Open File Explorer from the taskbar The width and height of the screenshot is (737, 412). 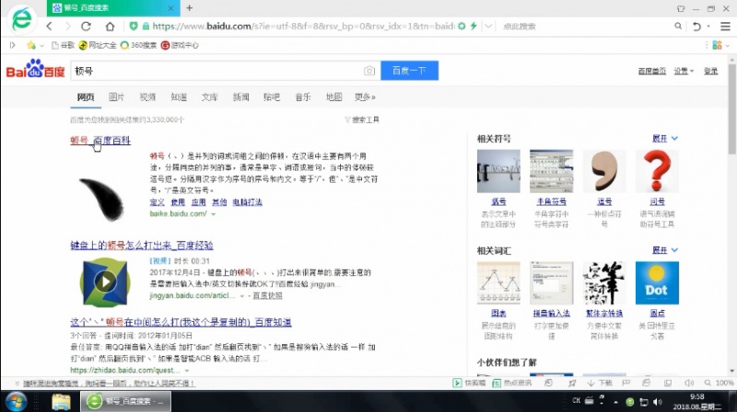point(61,402)
